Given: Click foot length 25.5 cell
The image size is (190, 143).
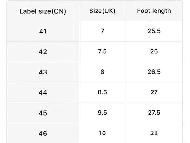Looking at the screenshot, I should [x=154, y=31].
